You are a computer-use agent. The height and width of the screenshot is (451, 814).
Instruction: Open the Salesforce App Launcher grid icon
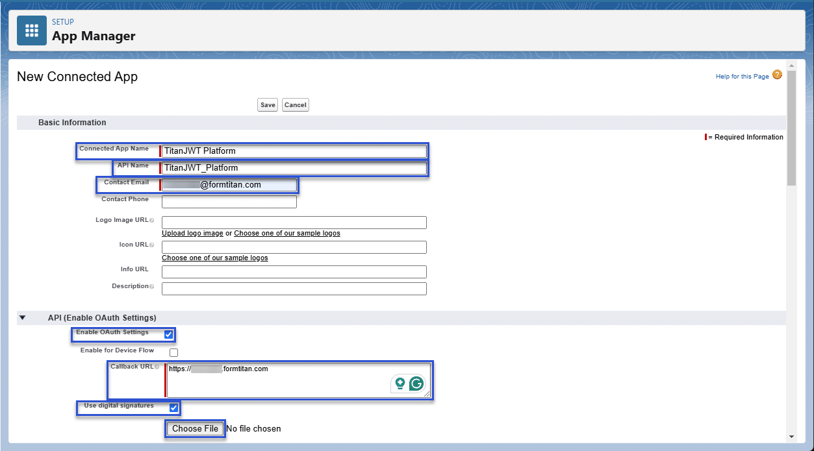click(x=31, y=30)
